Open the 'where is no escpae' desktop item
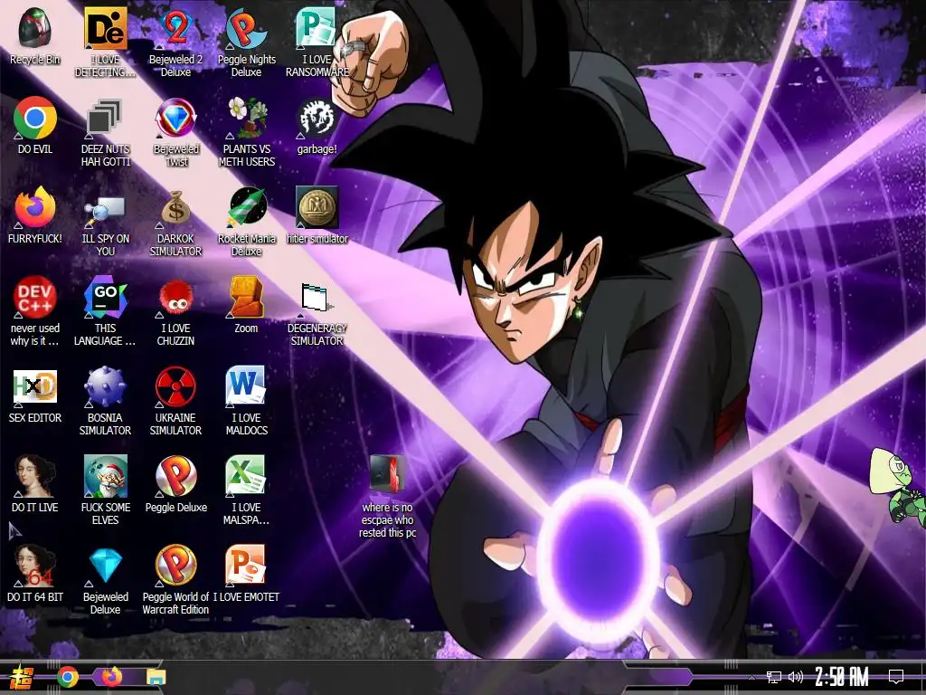The height and width of the screenshot is (695, 926). (x=387, y=475)
